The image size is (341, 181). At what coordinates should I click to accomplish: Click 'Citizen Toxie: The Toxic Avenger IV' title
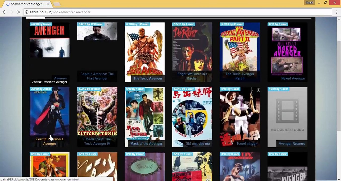tap(97, 141)
